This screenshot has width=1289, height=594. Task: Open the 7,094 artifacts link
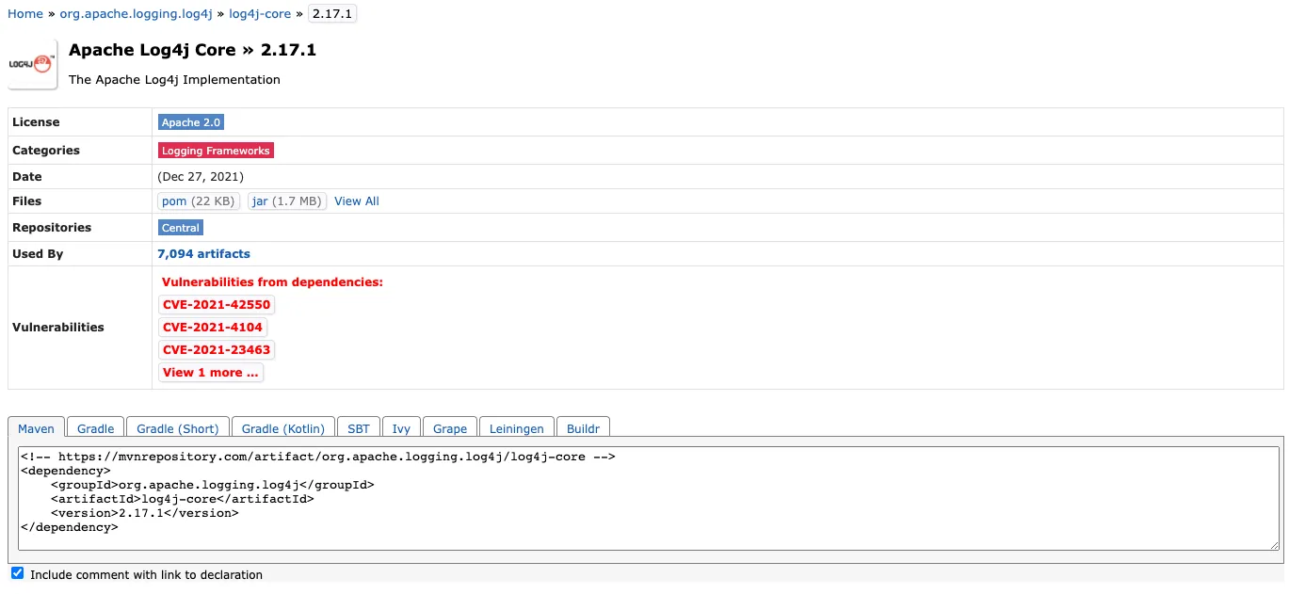click(203, 254)
